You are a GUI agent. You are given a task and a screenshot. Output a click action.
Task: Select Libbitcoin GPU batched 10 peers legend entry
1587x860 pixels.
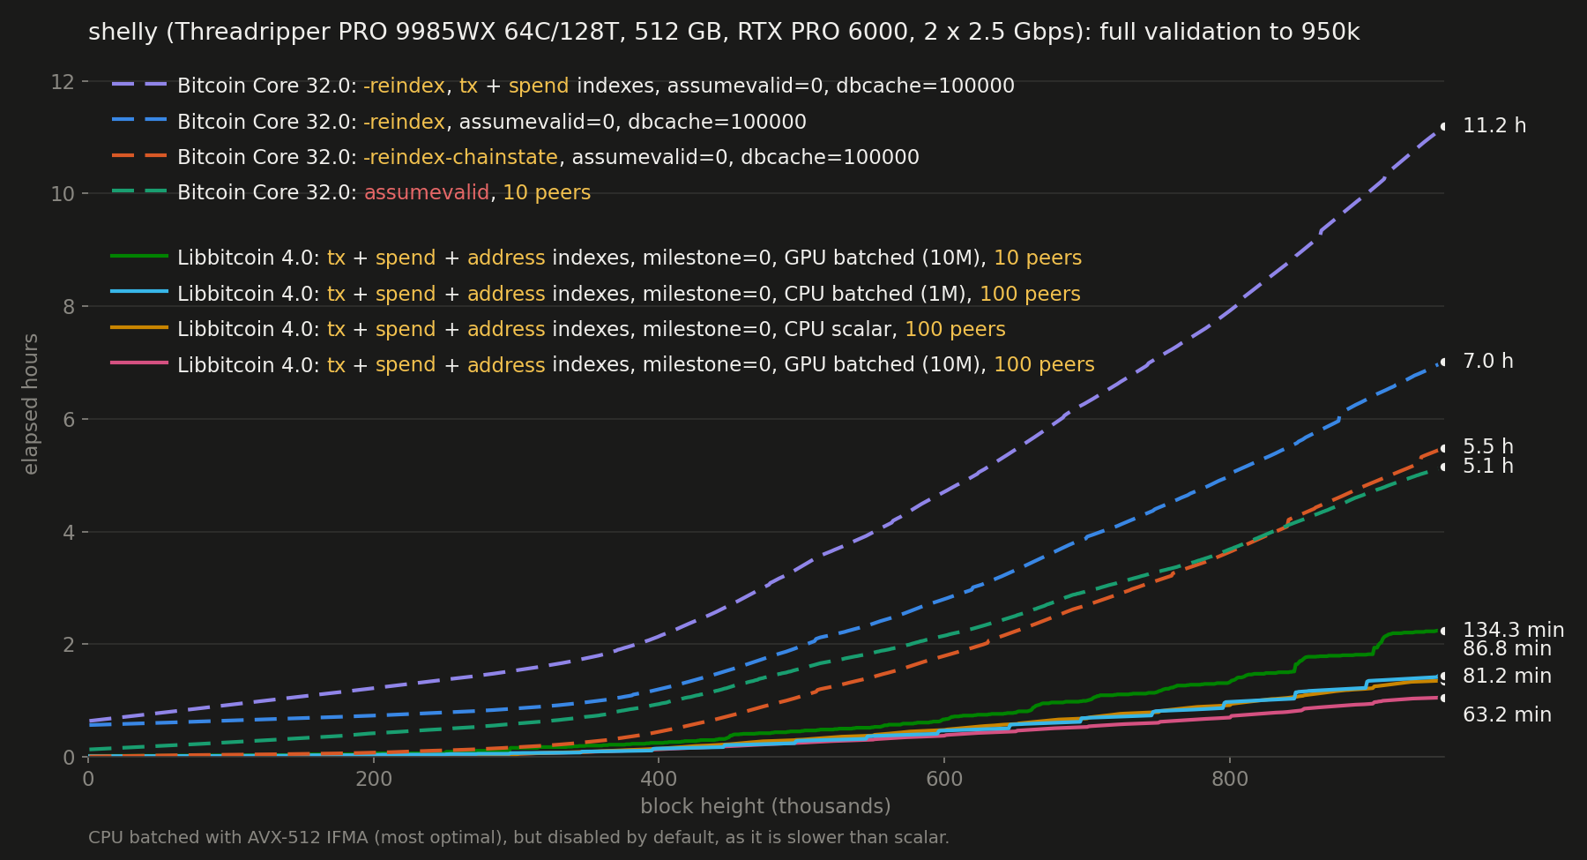click(630, 258)
